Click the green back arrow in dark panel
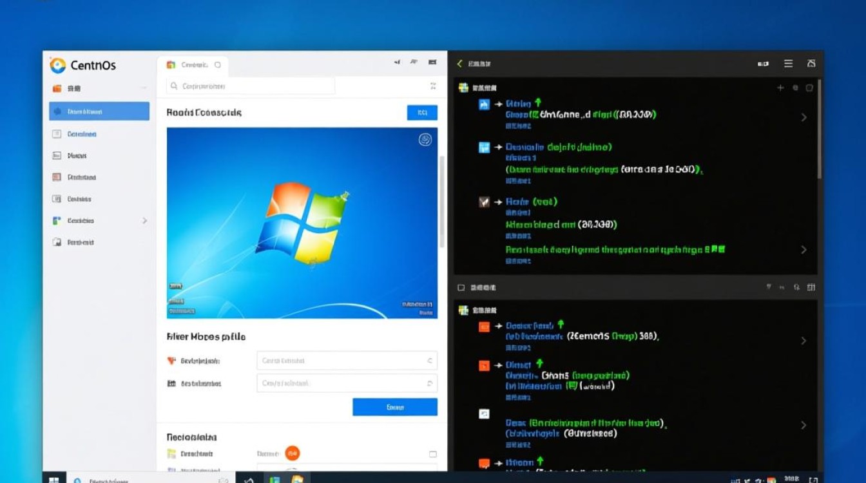The image size is (866, 483). [x=459, y=64]
